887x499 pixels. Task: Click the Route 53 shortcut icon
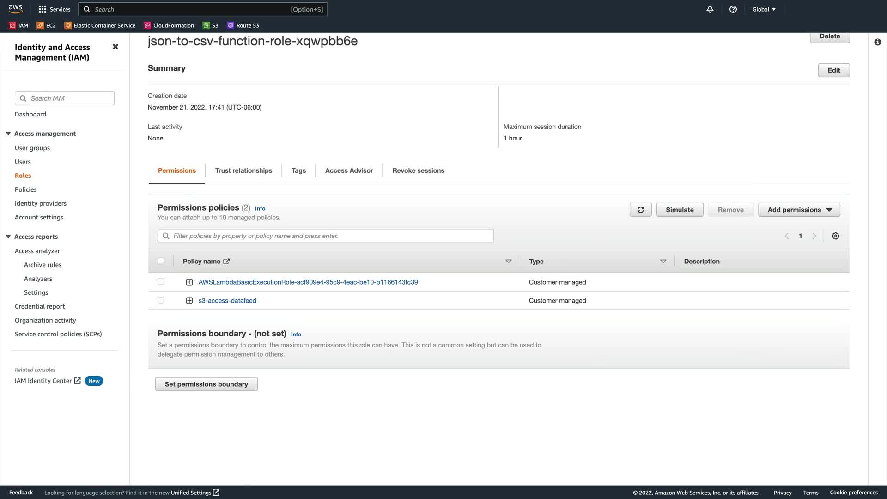tap(231, 25)
